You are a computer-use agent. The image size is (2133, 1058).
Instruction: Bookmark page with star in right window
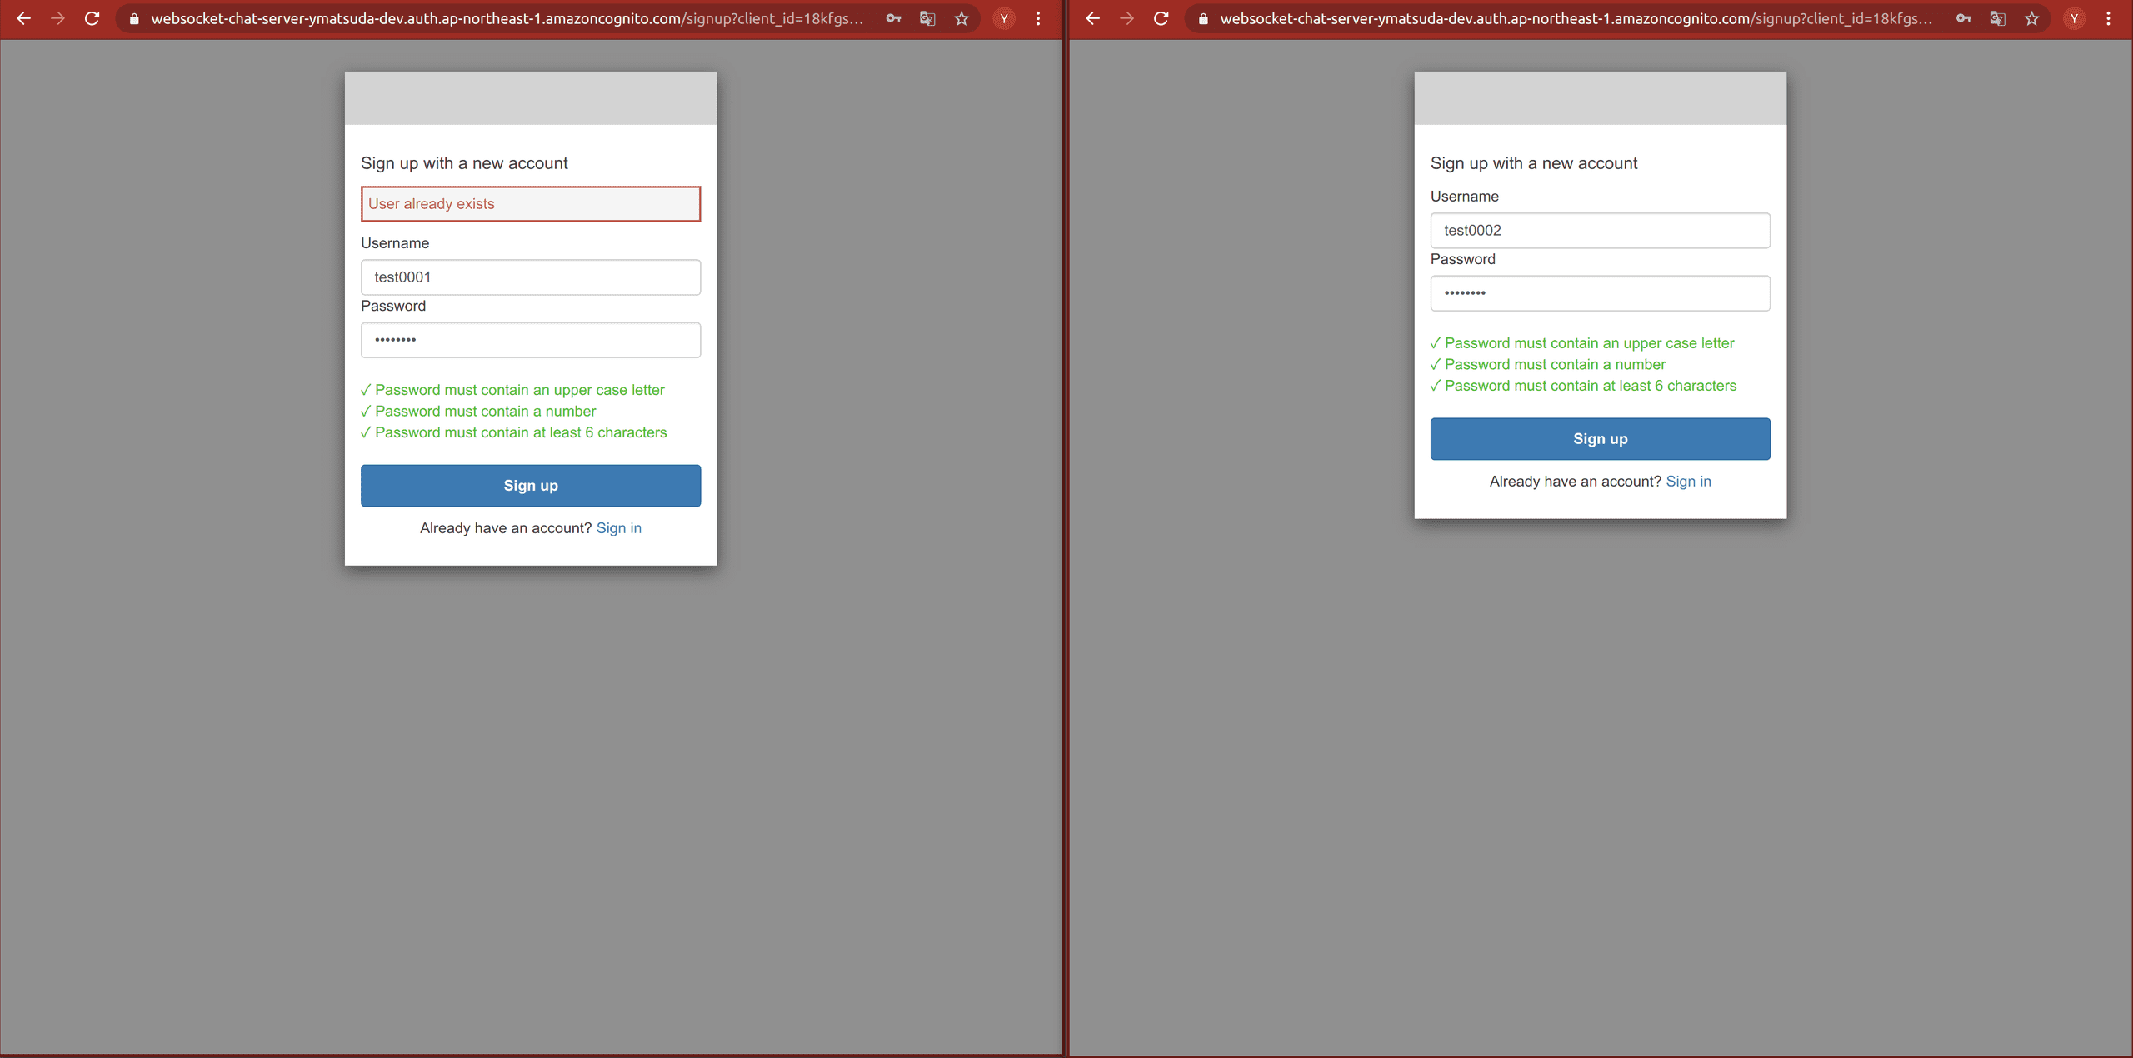tap(2031, 18)
